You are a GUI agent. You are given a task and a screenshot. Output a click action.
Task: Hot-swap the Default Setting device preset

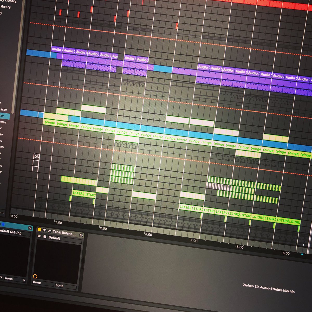(x=30, y=228)
